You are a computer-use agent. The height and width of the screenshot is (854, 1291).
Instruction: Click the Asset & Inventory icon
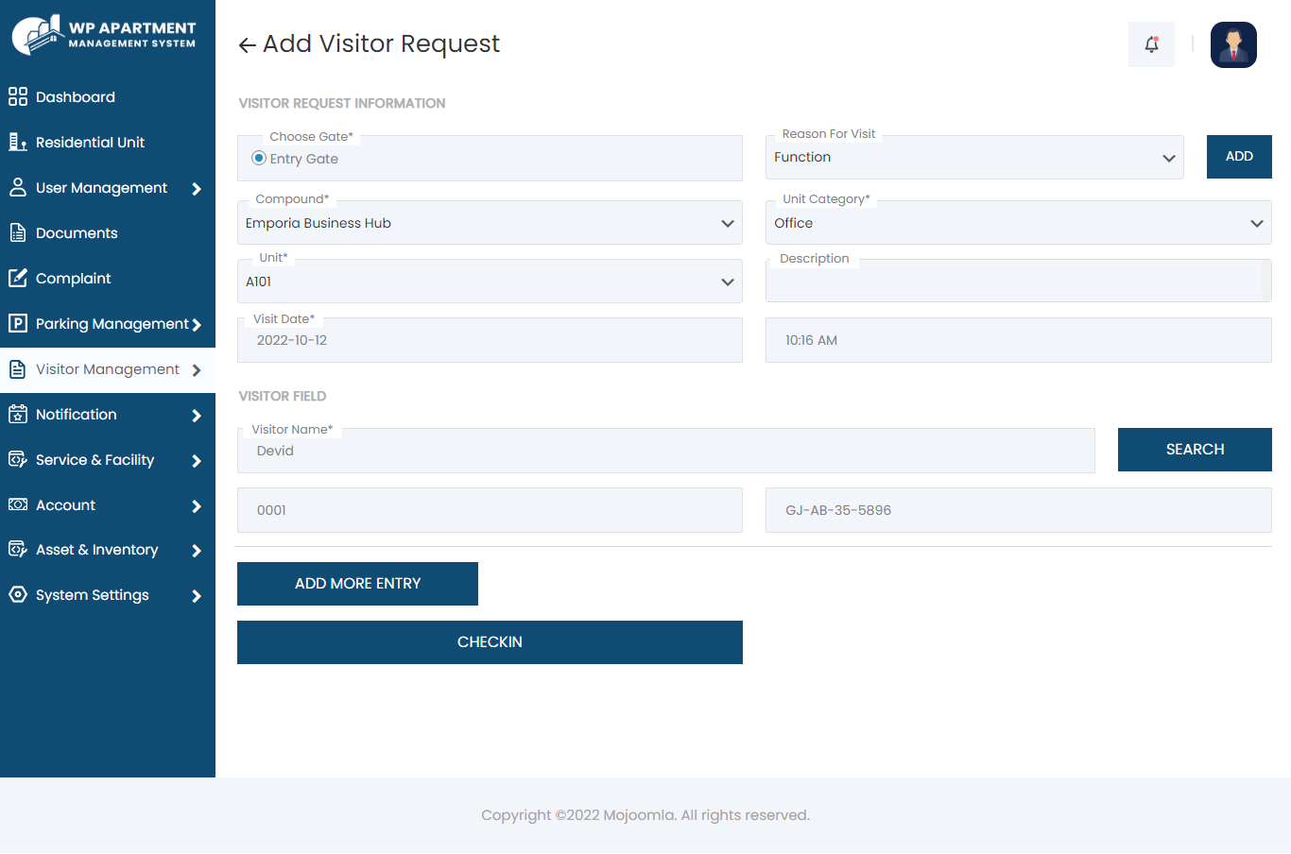tap(18, 549)
